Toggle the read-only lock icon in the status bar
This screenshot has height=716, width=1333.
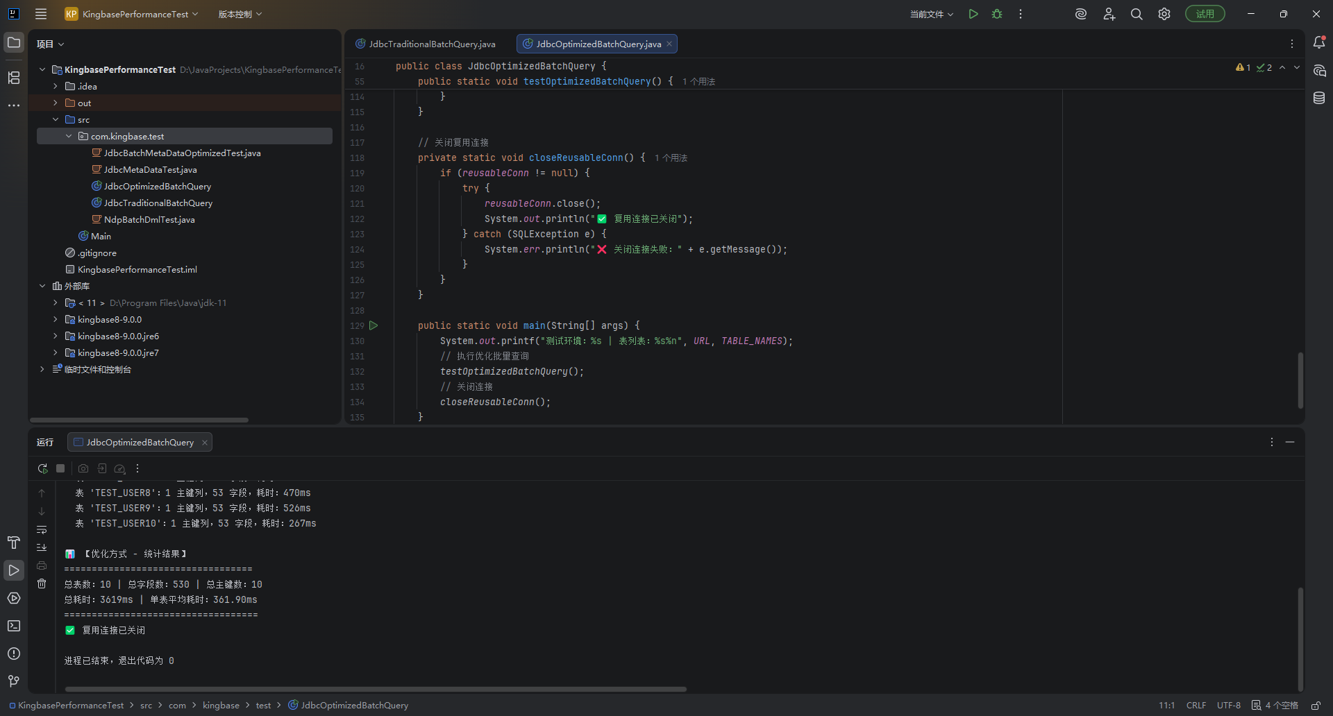[x=1316, y=705]
